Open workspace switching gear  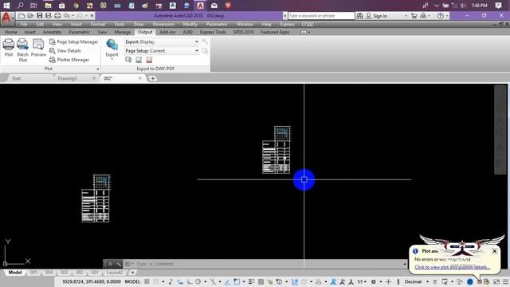(374, 281)
